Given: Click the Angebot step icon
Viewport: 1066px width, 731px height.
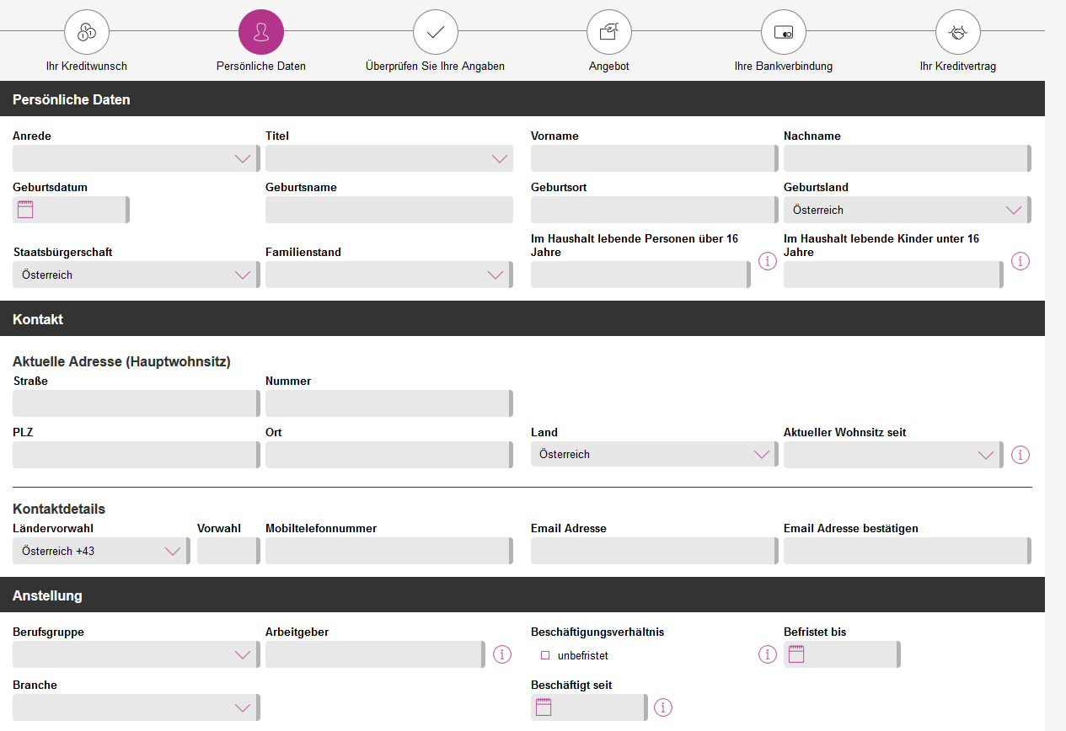Looking at the screenshot, I should (x=608, y=32).
